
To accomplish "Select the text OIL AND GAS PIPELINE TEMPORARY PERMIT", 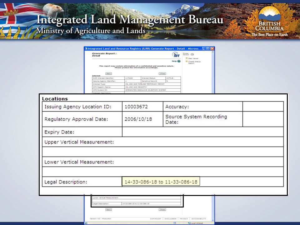I will [x=145, y=84].
